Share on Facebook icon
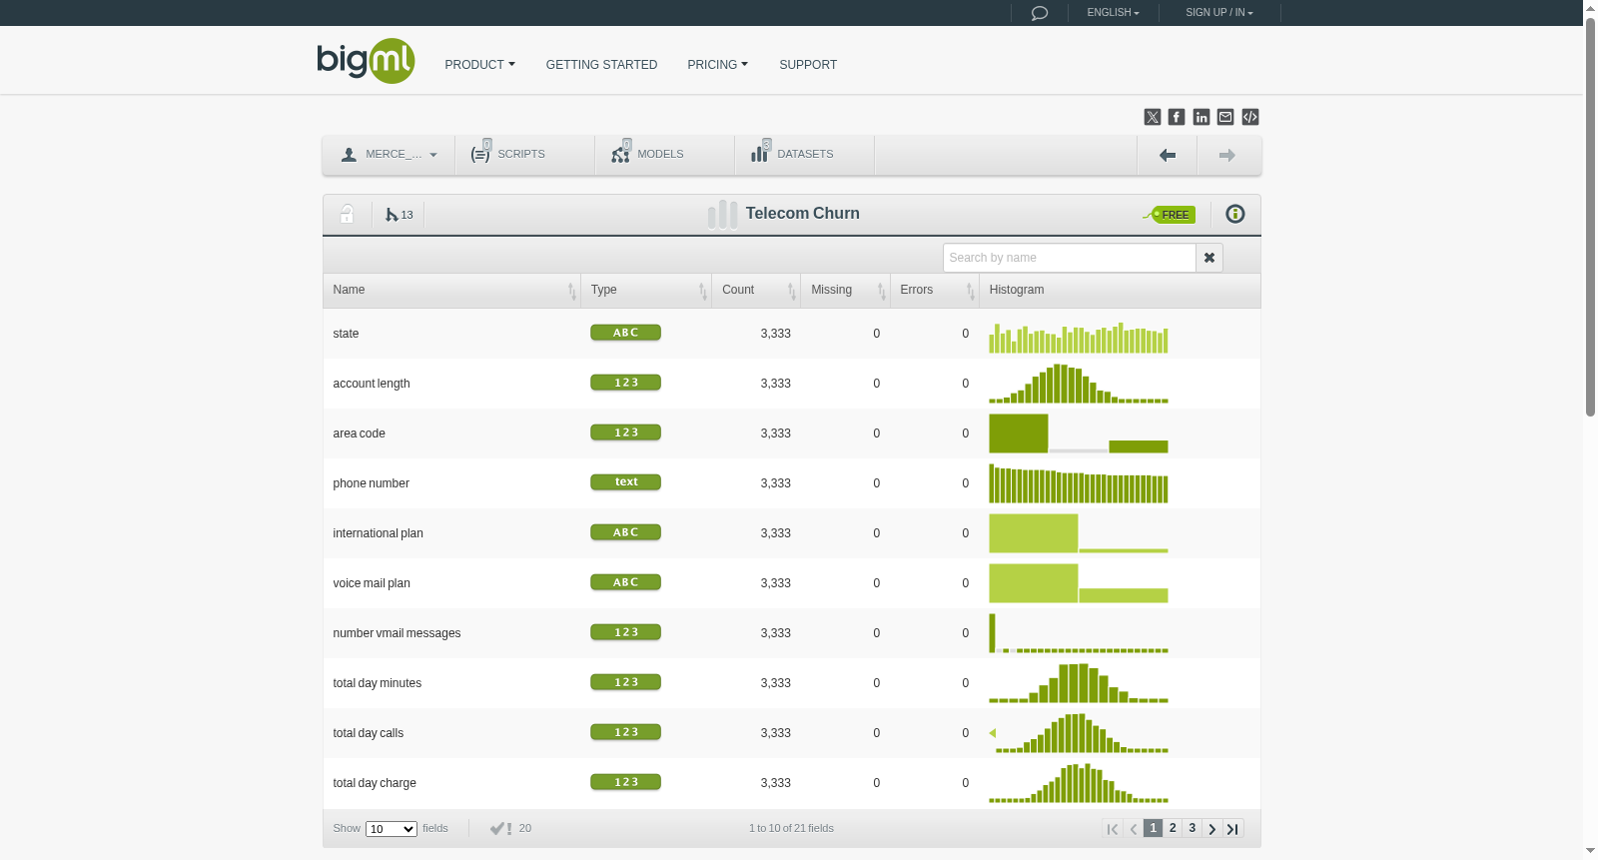This screenshot has height=860, width=1598. [1177, 117]
